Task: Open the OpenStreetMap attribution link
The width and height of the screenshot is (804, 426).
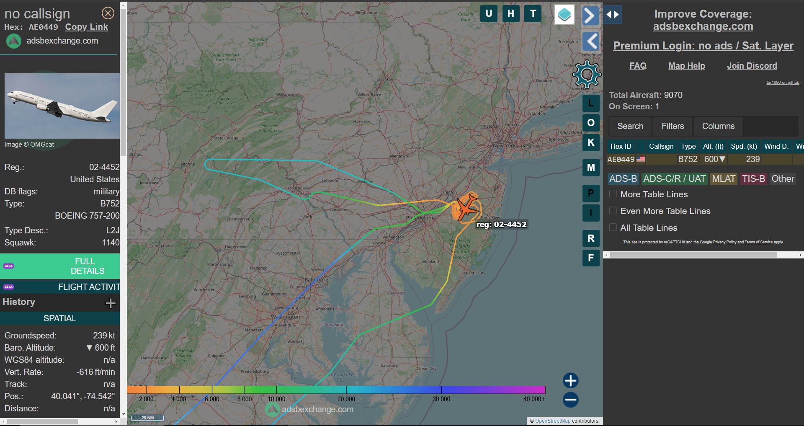Action: coord(552,421)
